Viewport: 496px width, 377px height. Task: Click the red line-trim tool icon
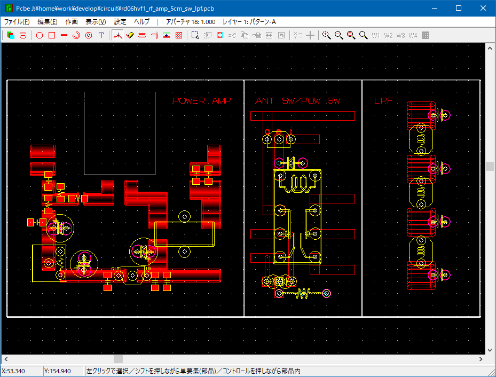(154, 35)
